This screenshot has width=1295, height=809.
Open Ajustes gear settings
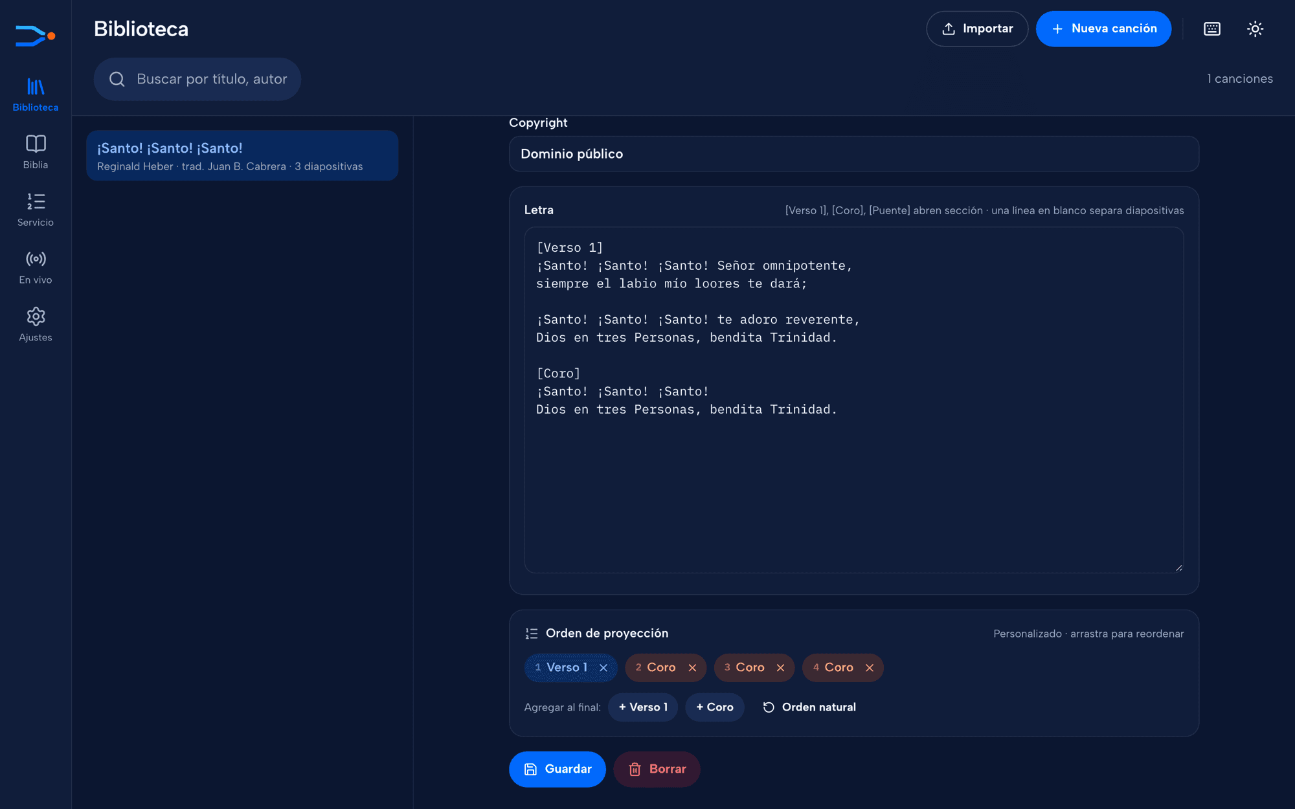pos(36,325)
